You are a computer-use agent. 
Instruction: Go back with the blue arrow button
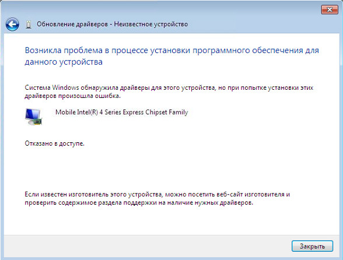(12, 24)
